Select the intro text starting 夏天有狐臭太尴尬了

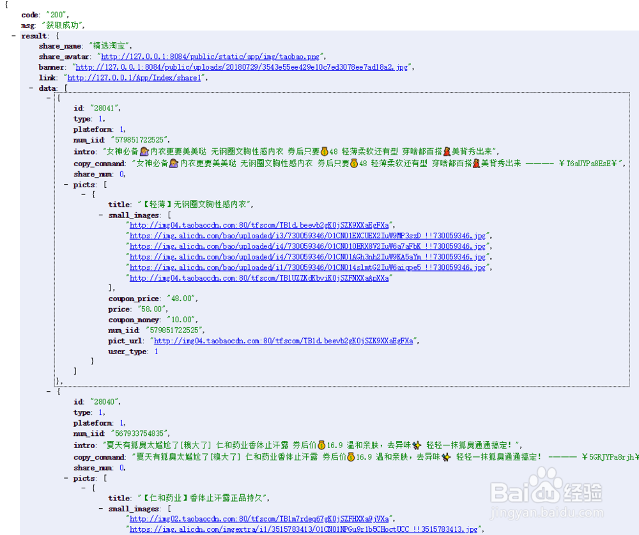pos(311,446)
